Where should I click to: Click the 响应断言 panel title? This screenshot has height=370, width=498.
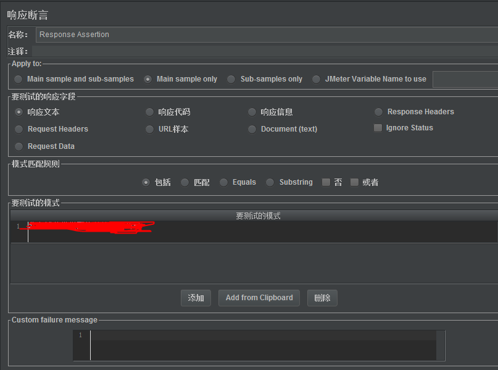28,15
